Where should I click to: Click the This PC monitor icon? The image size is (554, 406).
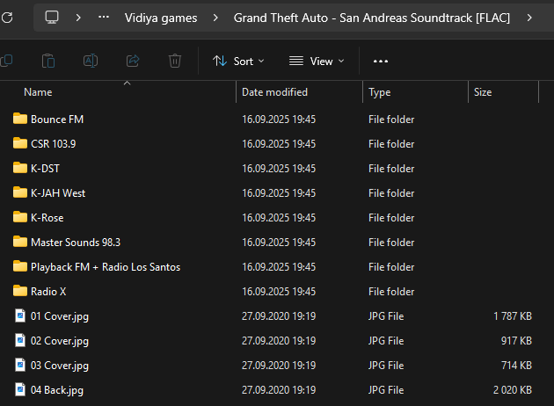coord(52,17)
